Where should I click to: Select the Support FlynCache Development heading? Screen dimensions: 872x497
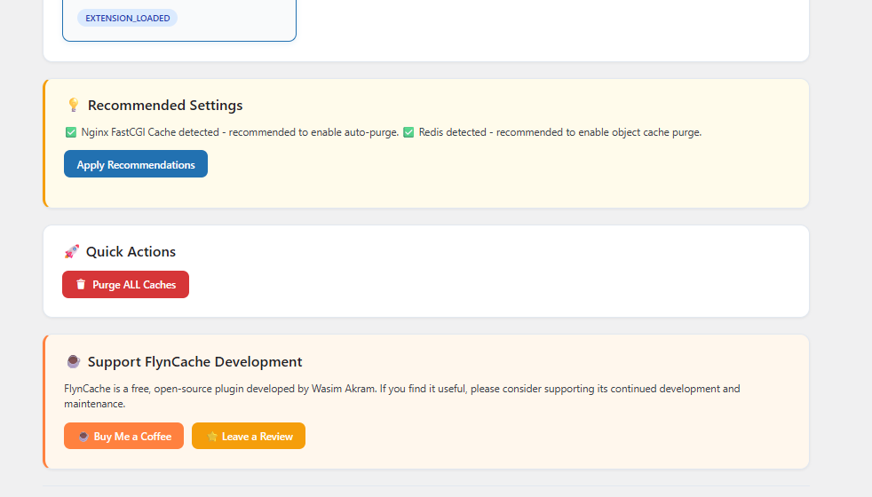tap(194, 361)
